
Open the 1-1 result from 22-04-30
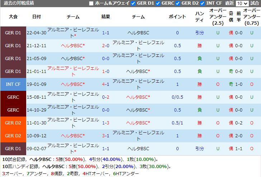(x=106, y=33)
